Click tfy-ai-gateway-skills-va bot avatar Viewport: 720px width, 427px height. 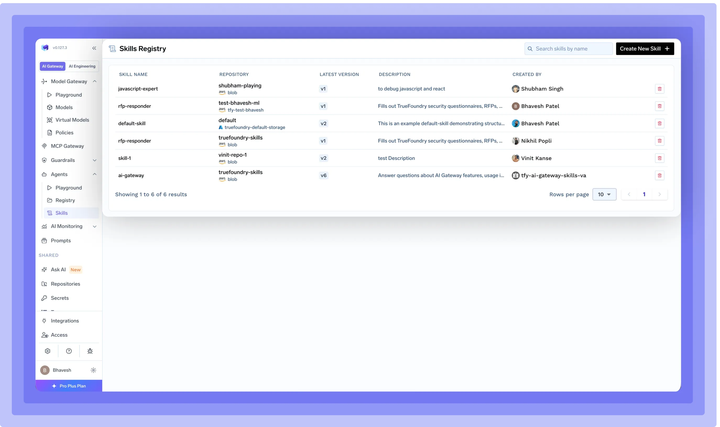[x=515, y=176]
